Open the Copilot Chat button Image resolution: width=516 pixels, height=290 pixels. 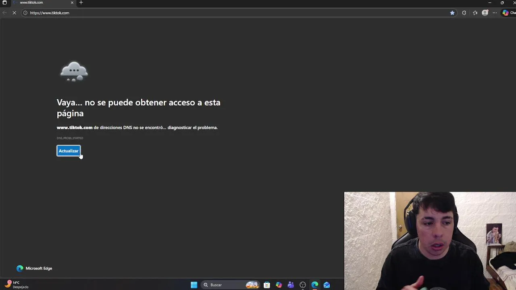[509, 13]
